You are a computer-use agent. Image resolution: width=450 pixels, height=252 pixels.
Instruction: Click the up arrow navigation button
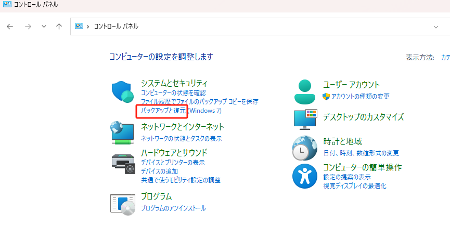coord(59,26)
